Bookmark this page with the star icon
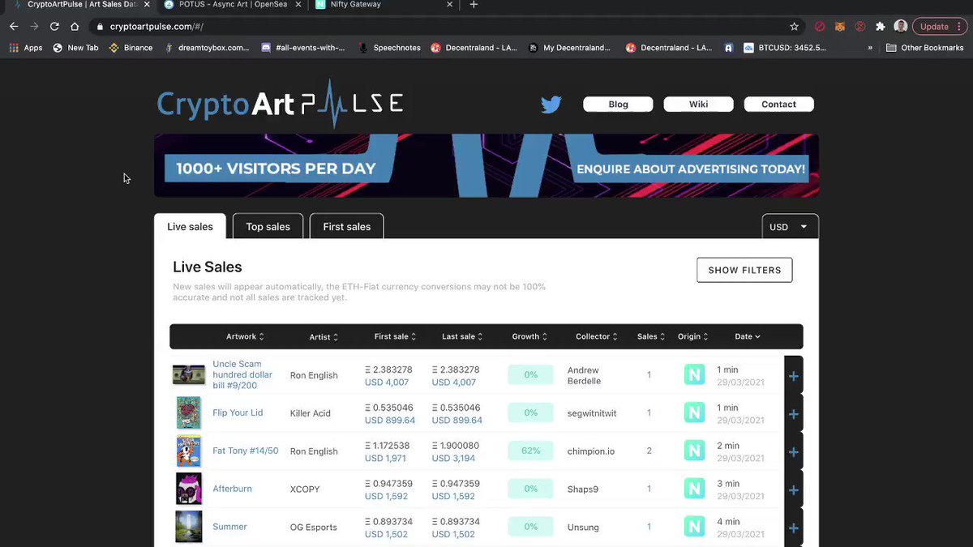Viewport: 973px width, 547px height. (x=794, y=26)
